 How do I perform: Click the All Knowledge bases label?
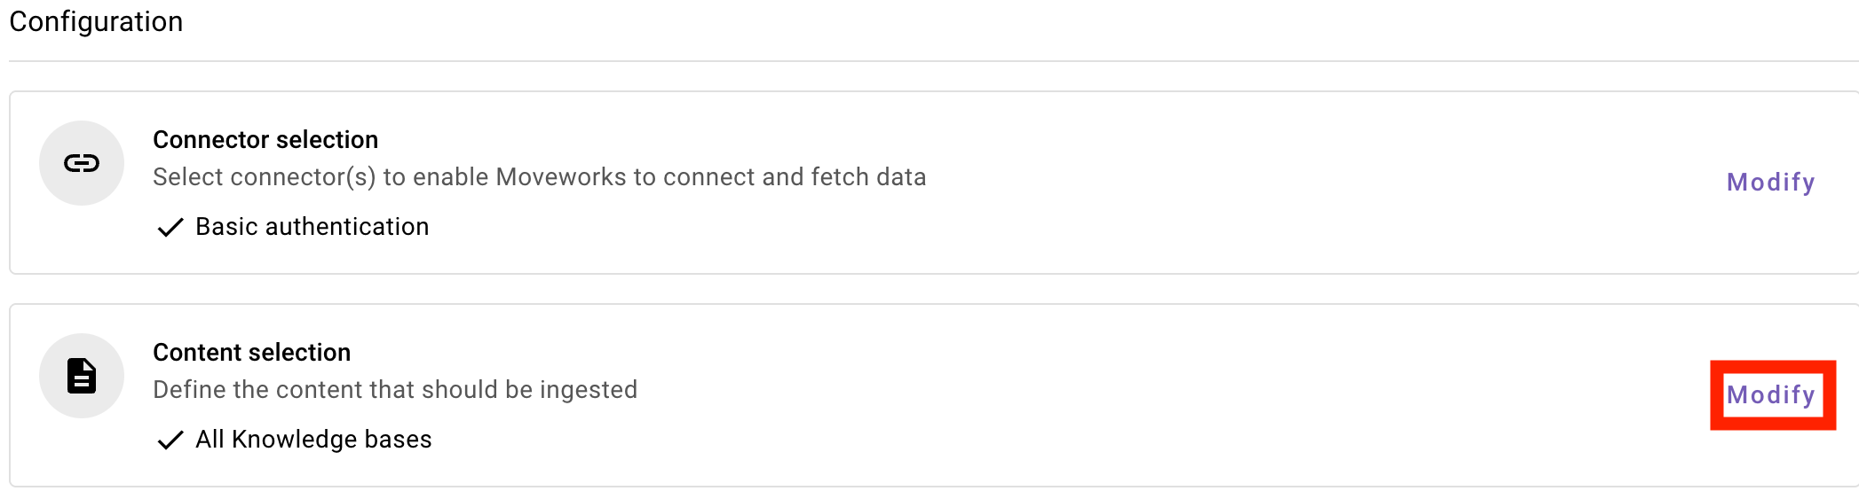(x=313, y=440)
